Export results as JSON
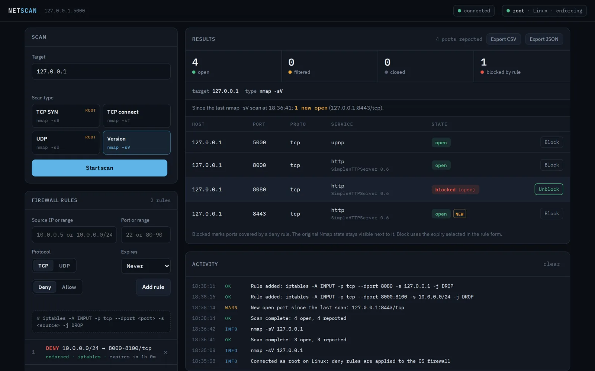The height and width of the screenshot is (371, 595). (544, 39)
